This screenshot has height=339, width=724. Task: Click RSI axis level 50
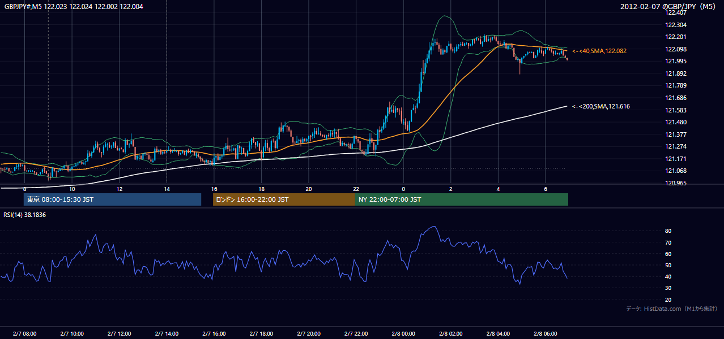click(x=668, y=265)
